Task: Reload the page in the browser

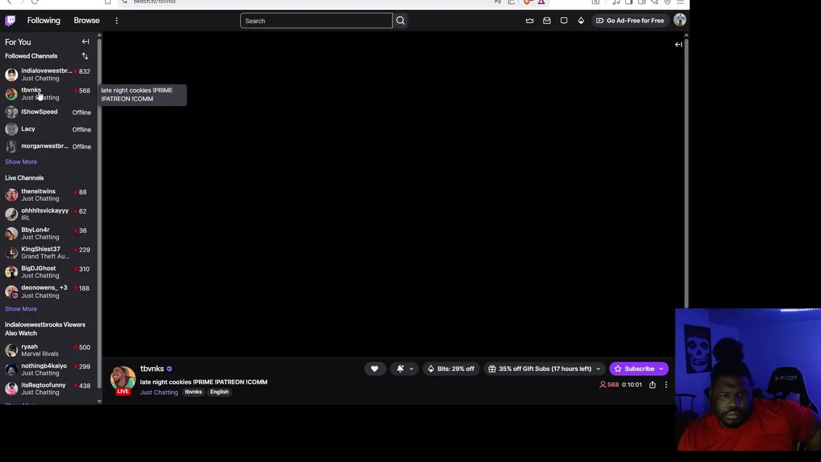Action: 35,2
